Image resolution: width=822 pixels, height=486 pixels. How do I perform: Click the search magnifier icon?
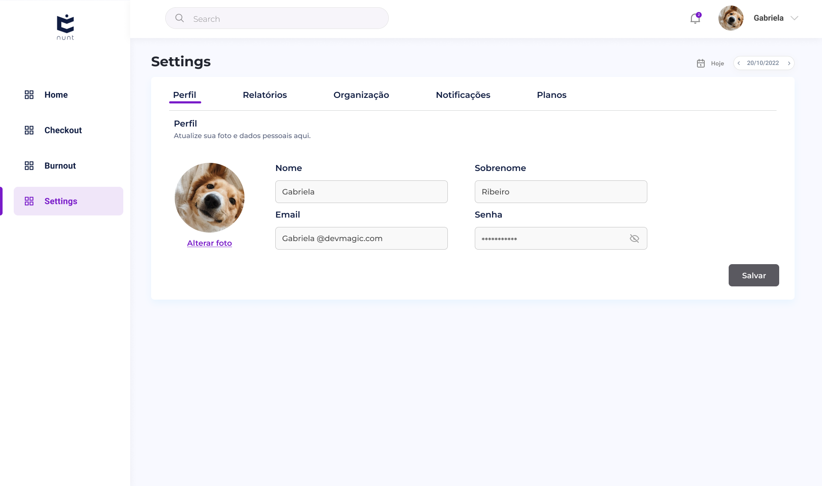point(180,18)
